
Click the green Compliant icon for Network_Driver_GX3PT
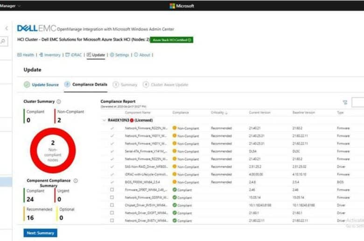click(175, 213)
